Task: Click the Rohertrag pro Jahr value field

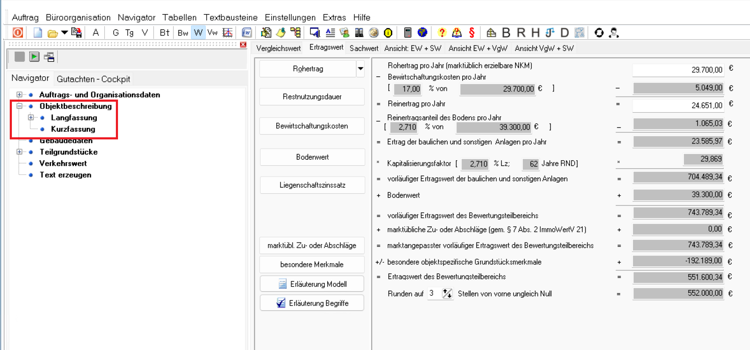Action: coord(678,69)
